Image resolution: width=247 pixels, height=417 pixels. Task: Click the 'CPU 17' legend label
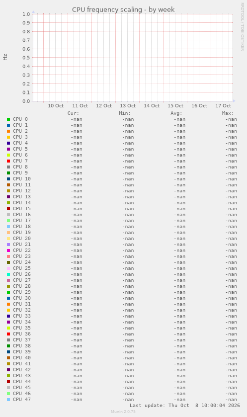(22, 221)
